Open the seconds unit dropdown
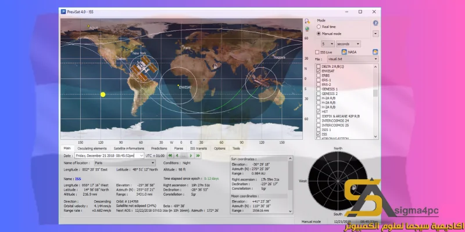The width and height of the screenshot is (465, 232). (348, 44)
